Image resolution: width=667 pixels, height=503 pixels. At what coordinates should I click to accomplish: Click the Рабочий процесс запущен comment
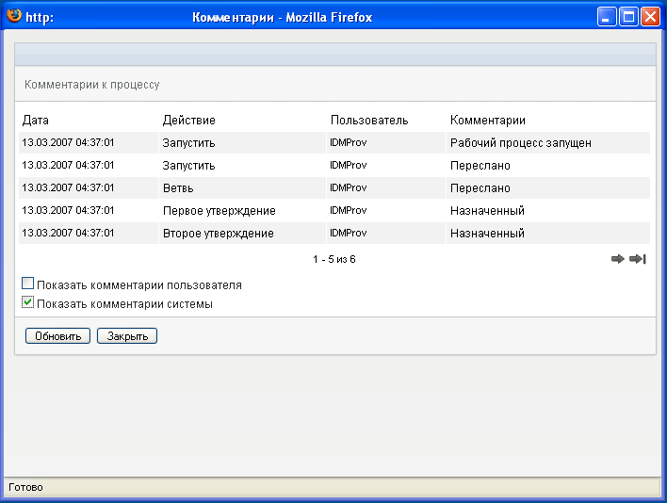tap(520, 143)
